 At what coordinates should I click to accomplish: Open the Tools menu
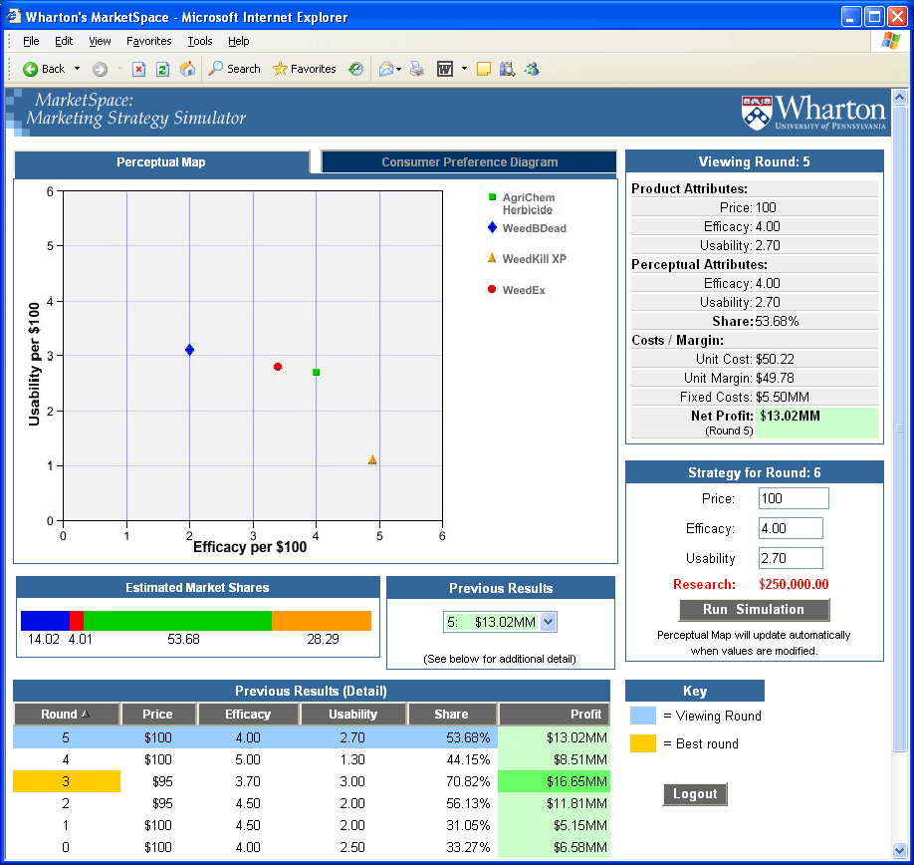tap(200, 41)
